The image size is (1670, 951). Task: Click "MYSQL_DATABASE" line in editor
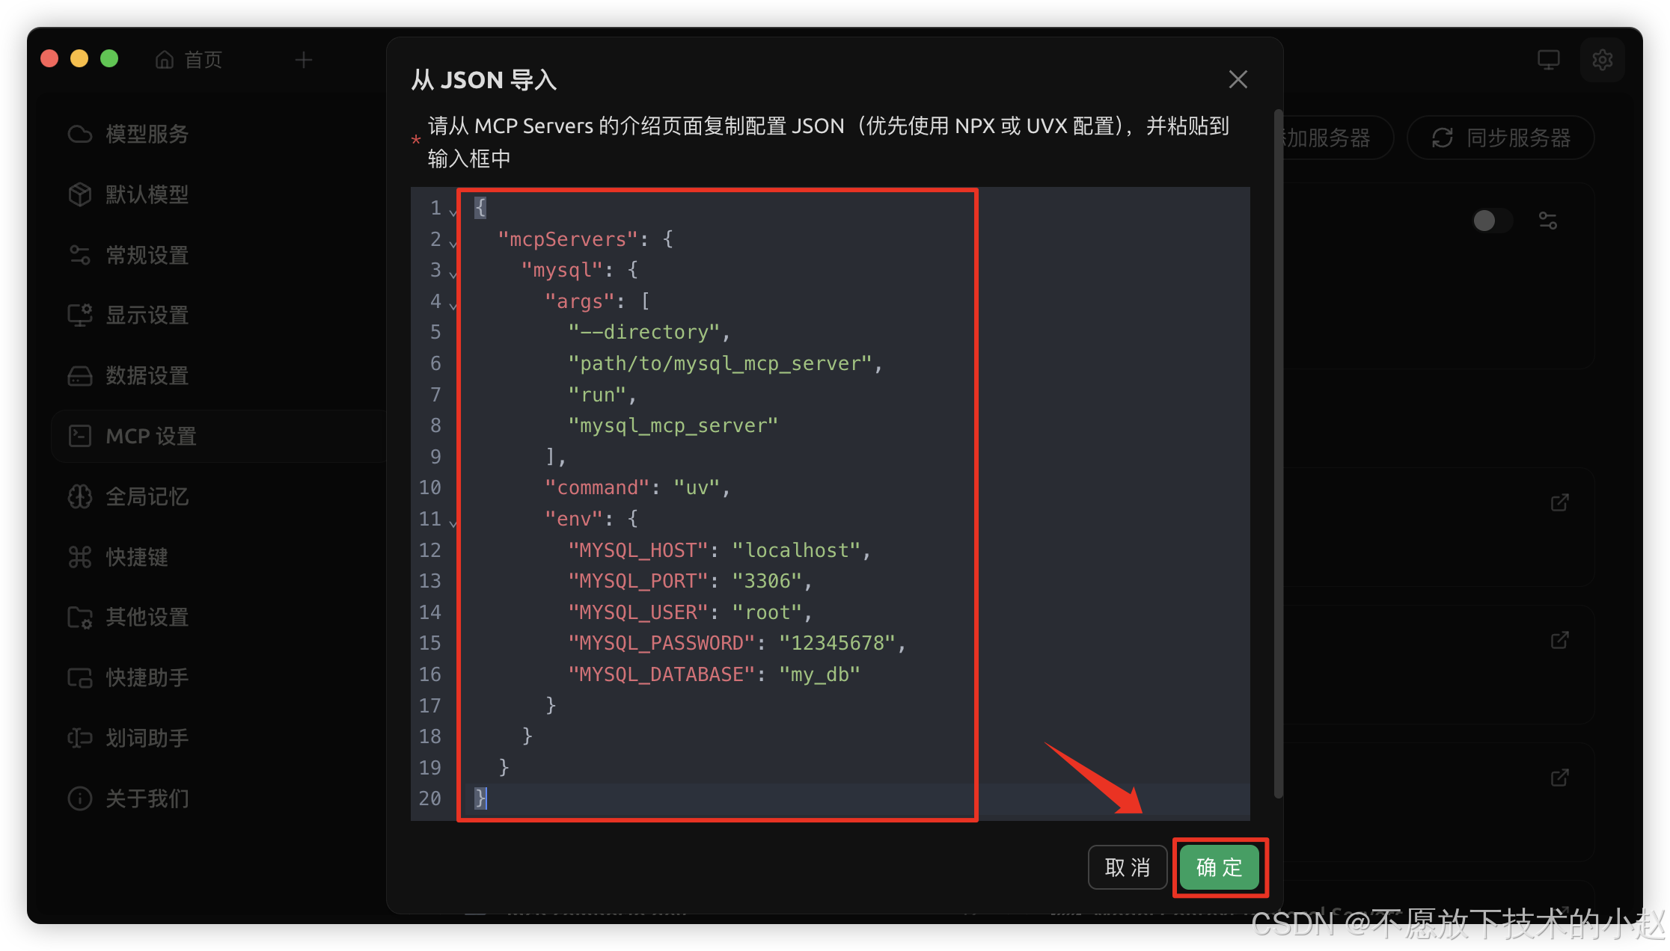coord(714,674)
